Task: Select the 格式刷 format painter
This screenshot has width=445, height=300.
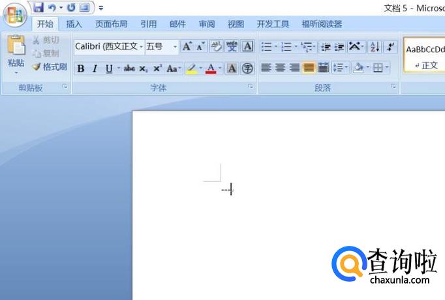Action: (50, 67)
